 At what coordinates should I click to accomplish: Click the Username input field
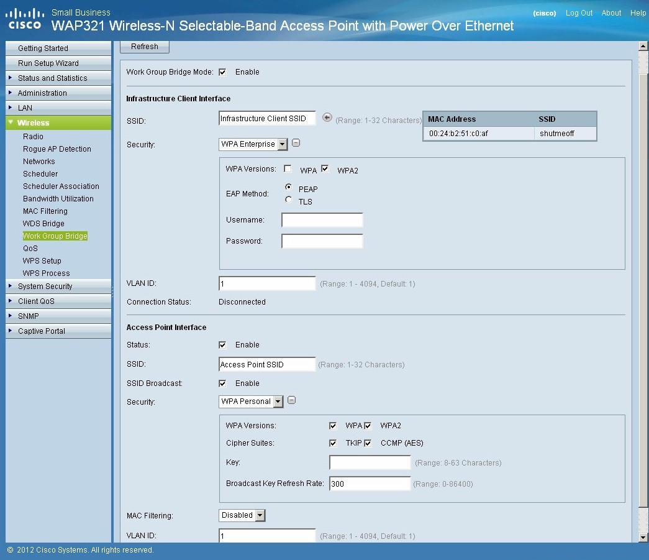(322, 220)
